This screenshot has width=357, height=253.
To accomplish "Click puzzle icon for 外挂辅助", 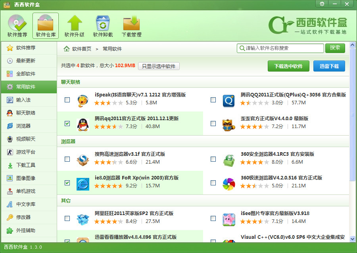I will tap(10, 230).
